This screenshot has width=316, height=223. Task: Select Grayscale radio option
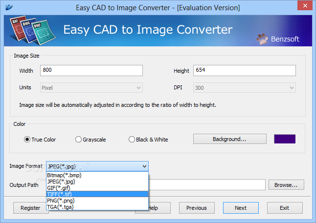tap(90, 140)
